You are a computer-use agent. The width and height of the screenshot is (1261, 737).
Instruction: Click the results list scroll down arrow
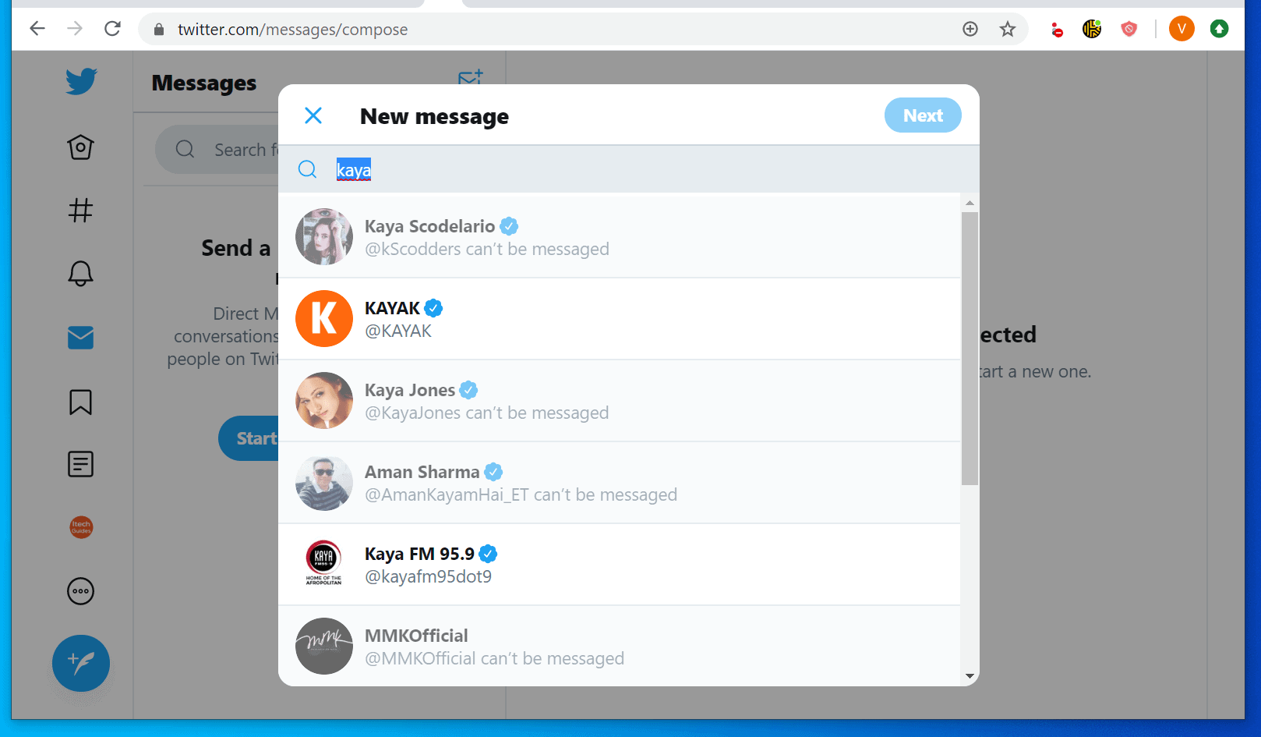(x=970, y=676)
